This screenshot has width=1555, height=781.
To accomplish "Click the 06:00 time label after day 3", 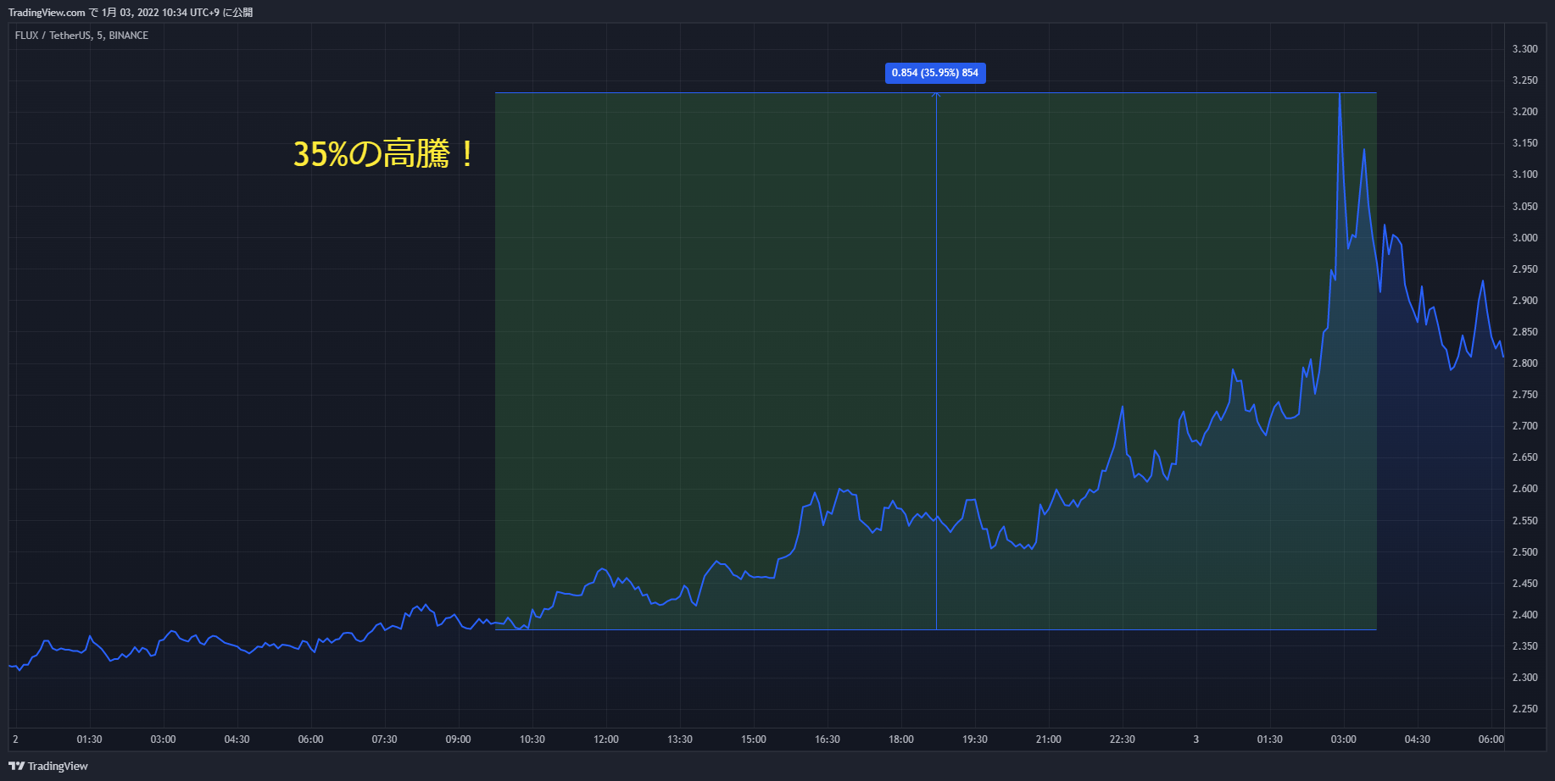I will (x=1491, y=739).
